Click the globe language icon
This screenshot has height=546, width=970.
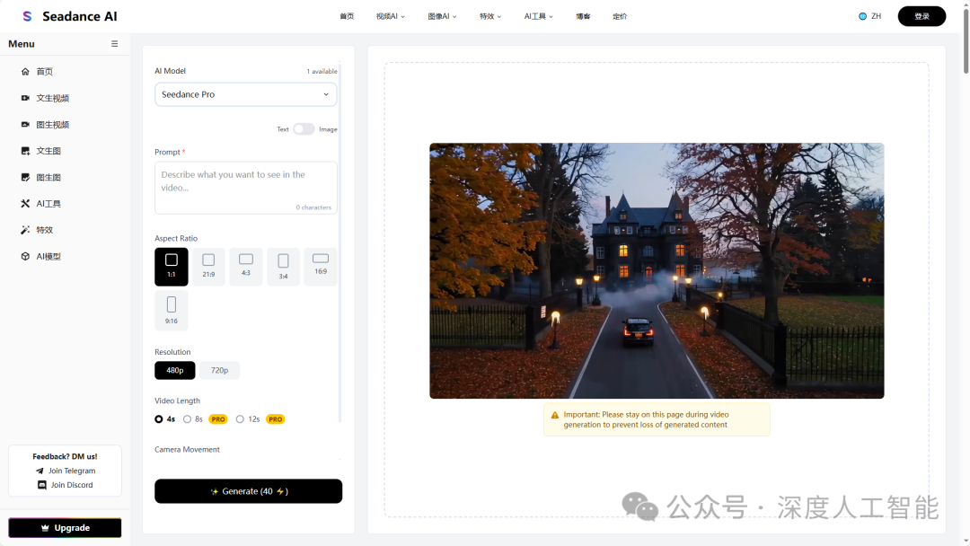[862, 16]
